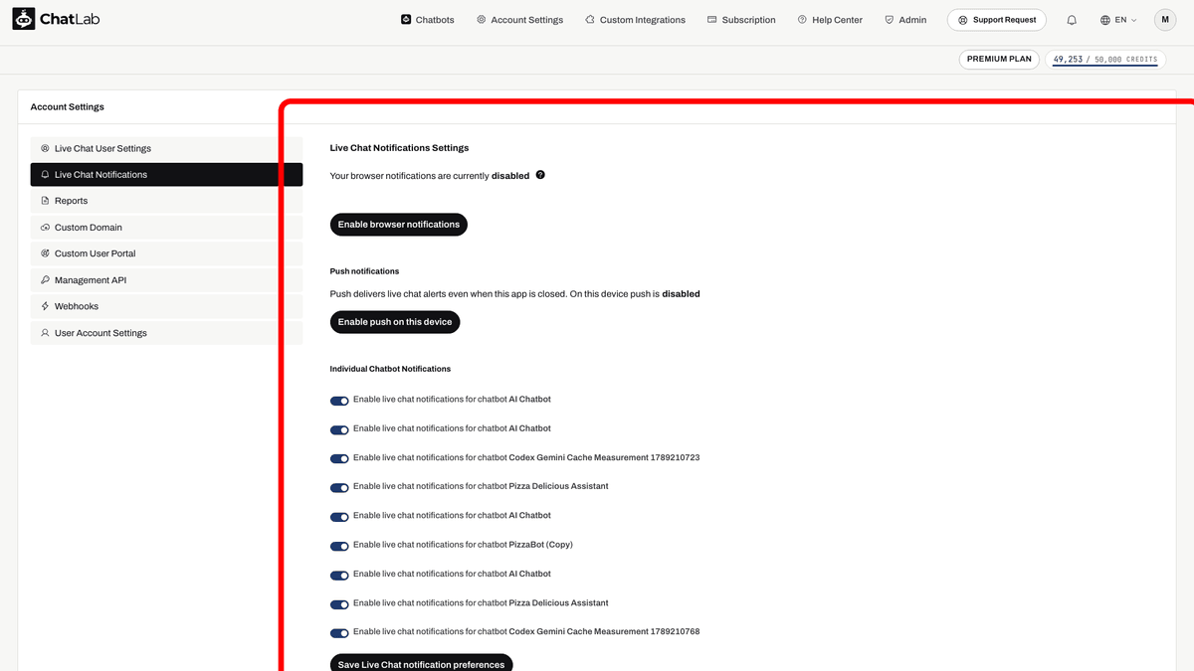
Task: Click the Live Chat User Settings icon
Action: coord(45,148)
